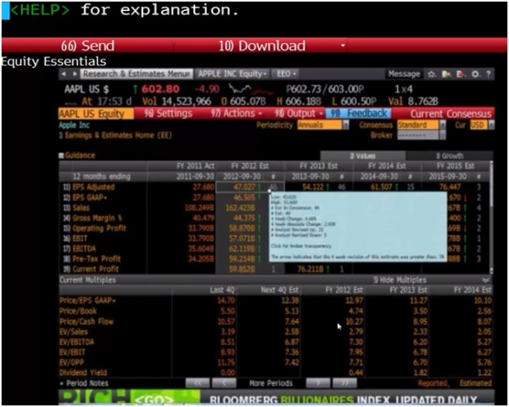Click the note icon left of gear
Viewport: 509px width, 407px height.
point(461,75)
